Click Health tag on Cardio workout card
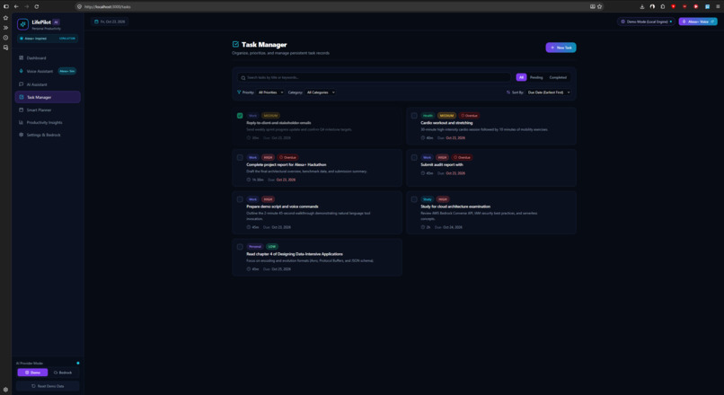The height and width of the screenshot is (395, 724). tap(428, 116)
